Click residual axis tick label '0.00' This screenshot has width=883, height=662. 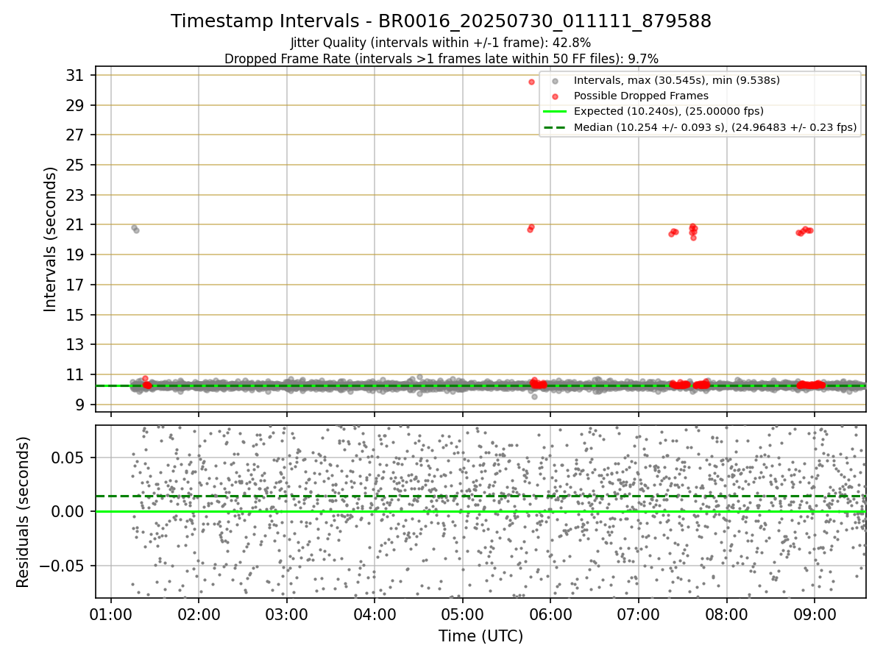point(68,512)
